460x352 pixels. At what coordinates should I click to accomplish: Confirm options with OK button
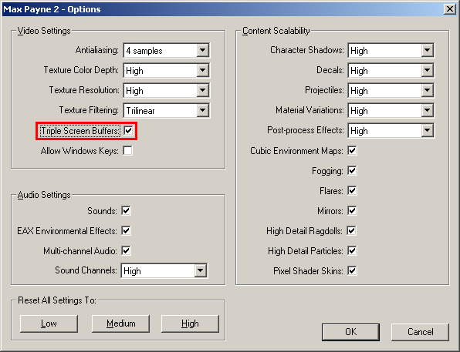[x=350, y=332]
